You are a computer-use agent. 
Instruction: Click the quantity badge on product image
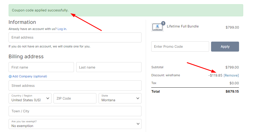(x=163, y=23)
